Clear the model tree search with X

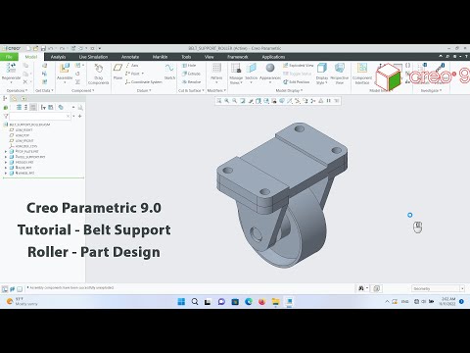point(68,116)
